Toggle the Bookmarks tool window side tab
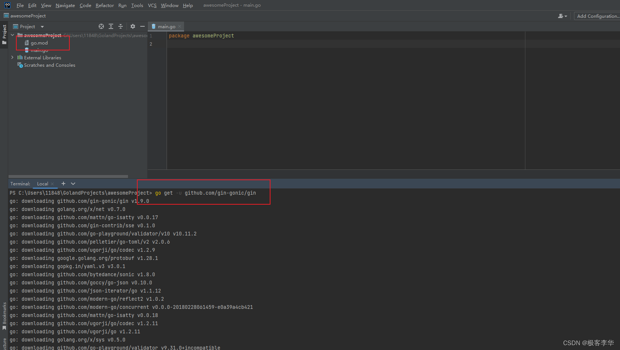 pyautogui.click(x=4, y=316)
